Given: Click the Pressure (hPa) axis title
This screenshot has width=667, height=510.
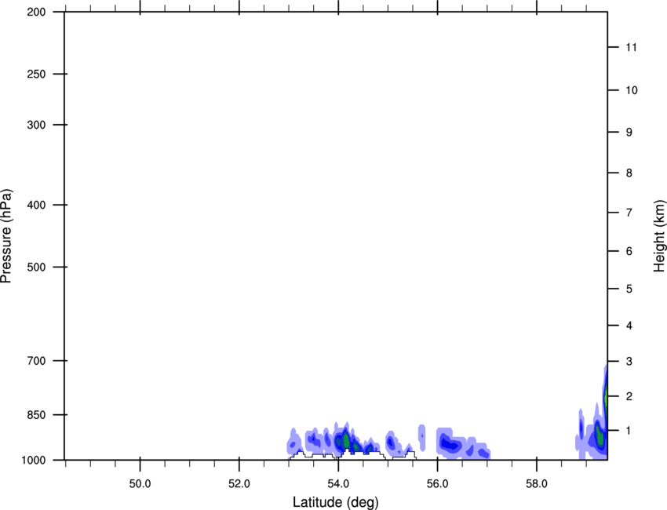Looking at the screenshot, I should click(x=6, y=236).
